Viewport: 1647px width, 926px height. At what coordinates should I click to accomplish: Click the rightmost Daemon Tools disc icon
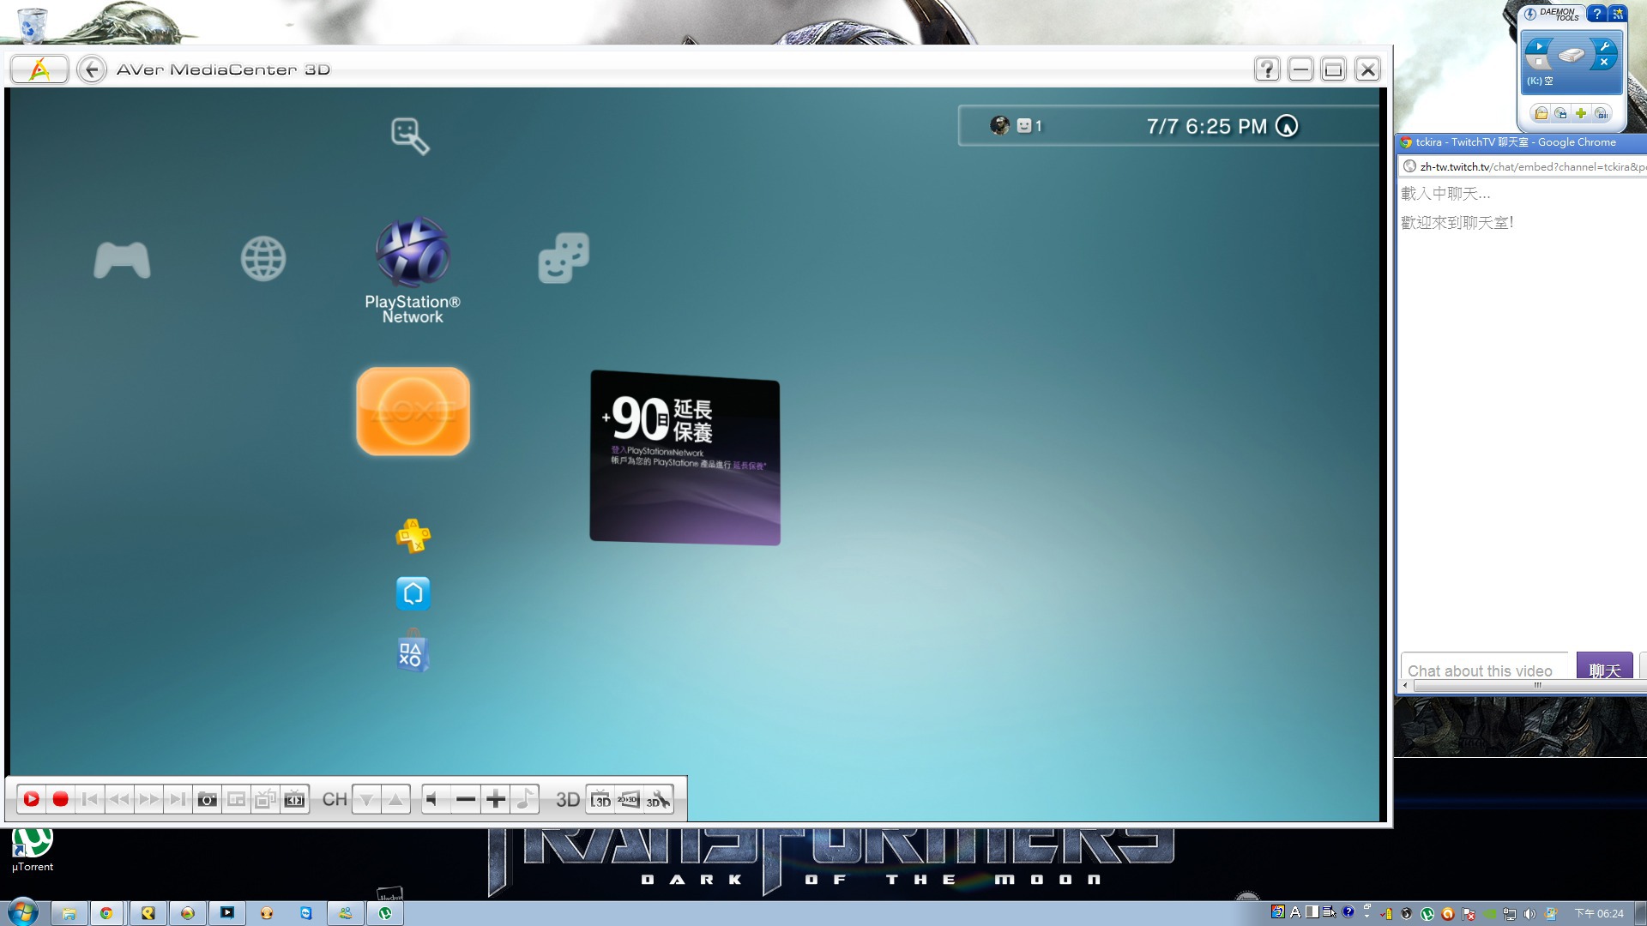pyautogui.click(x=1601, y=113)
